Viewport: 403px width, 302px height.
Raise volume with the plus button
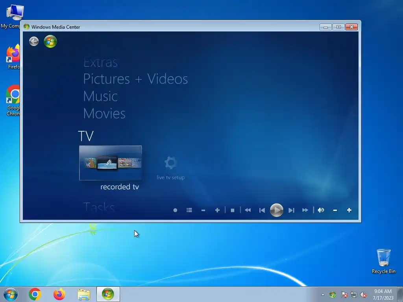(x=349, y=210)
